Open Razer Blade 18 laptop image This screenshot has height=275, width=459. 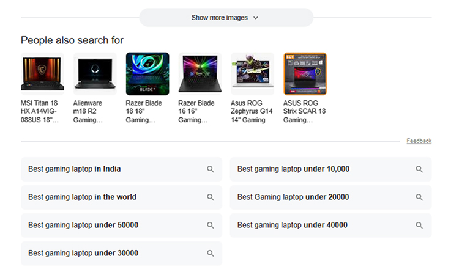point(147,74)
